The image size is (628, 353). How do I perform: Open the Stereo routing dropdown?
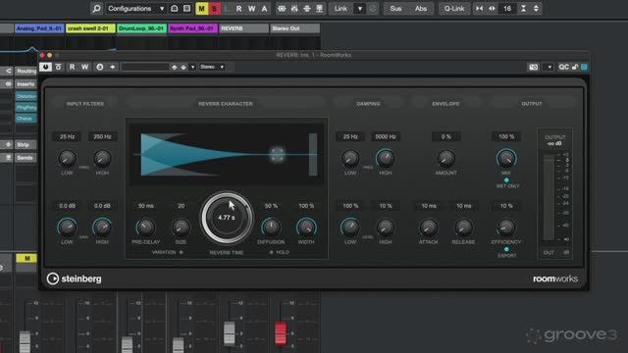212,67
